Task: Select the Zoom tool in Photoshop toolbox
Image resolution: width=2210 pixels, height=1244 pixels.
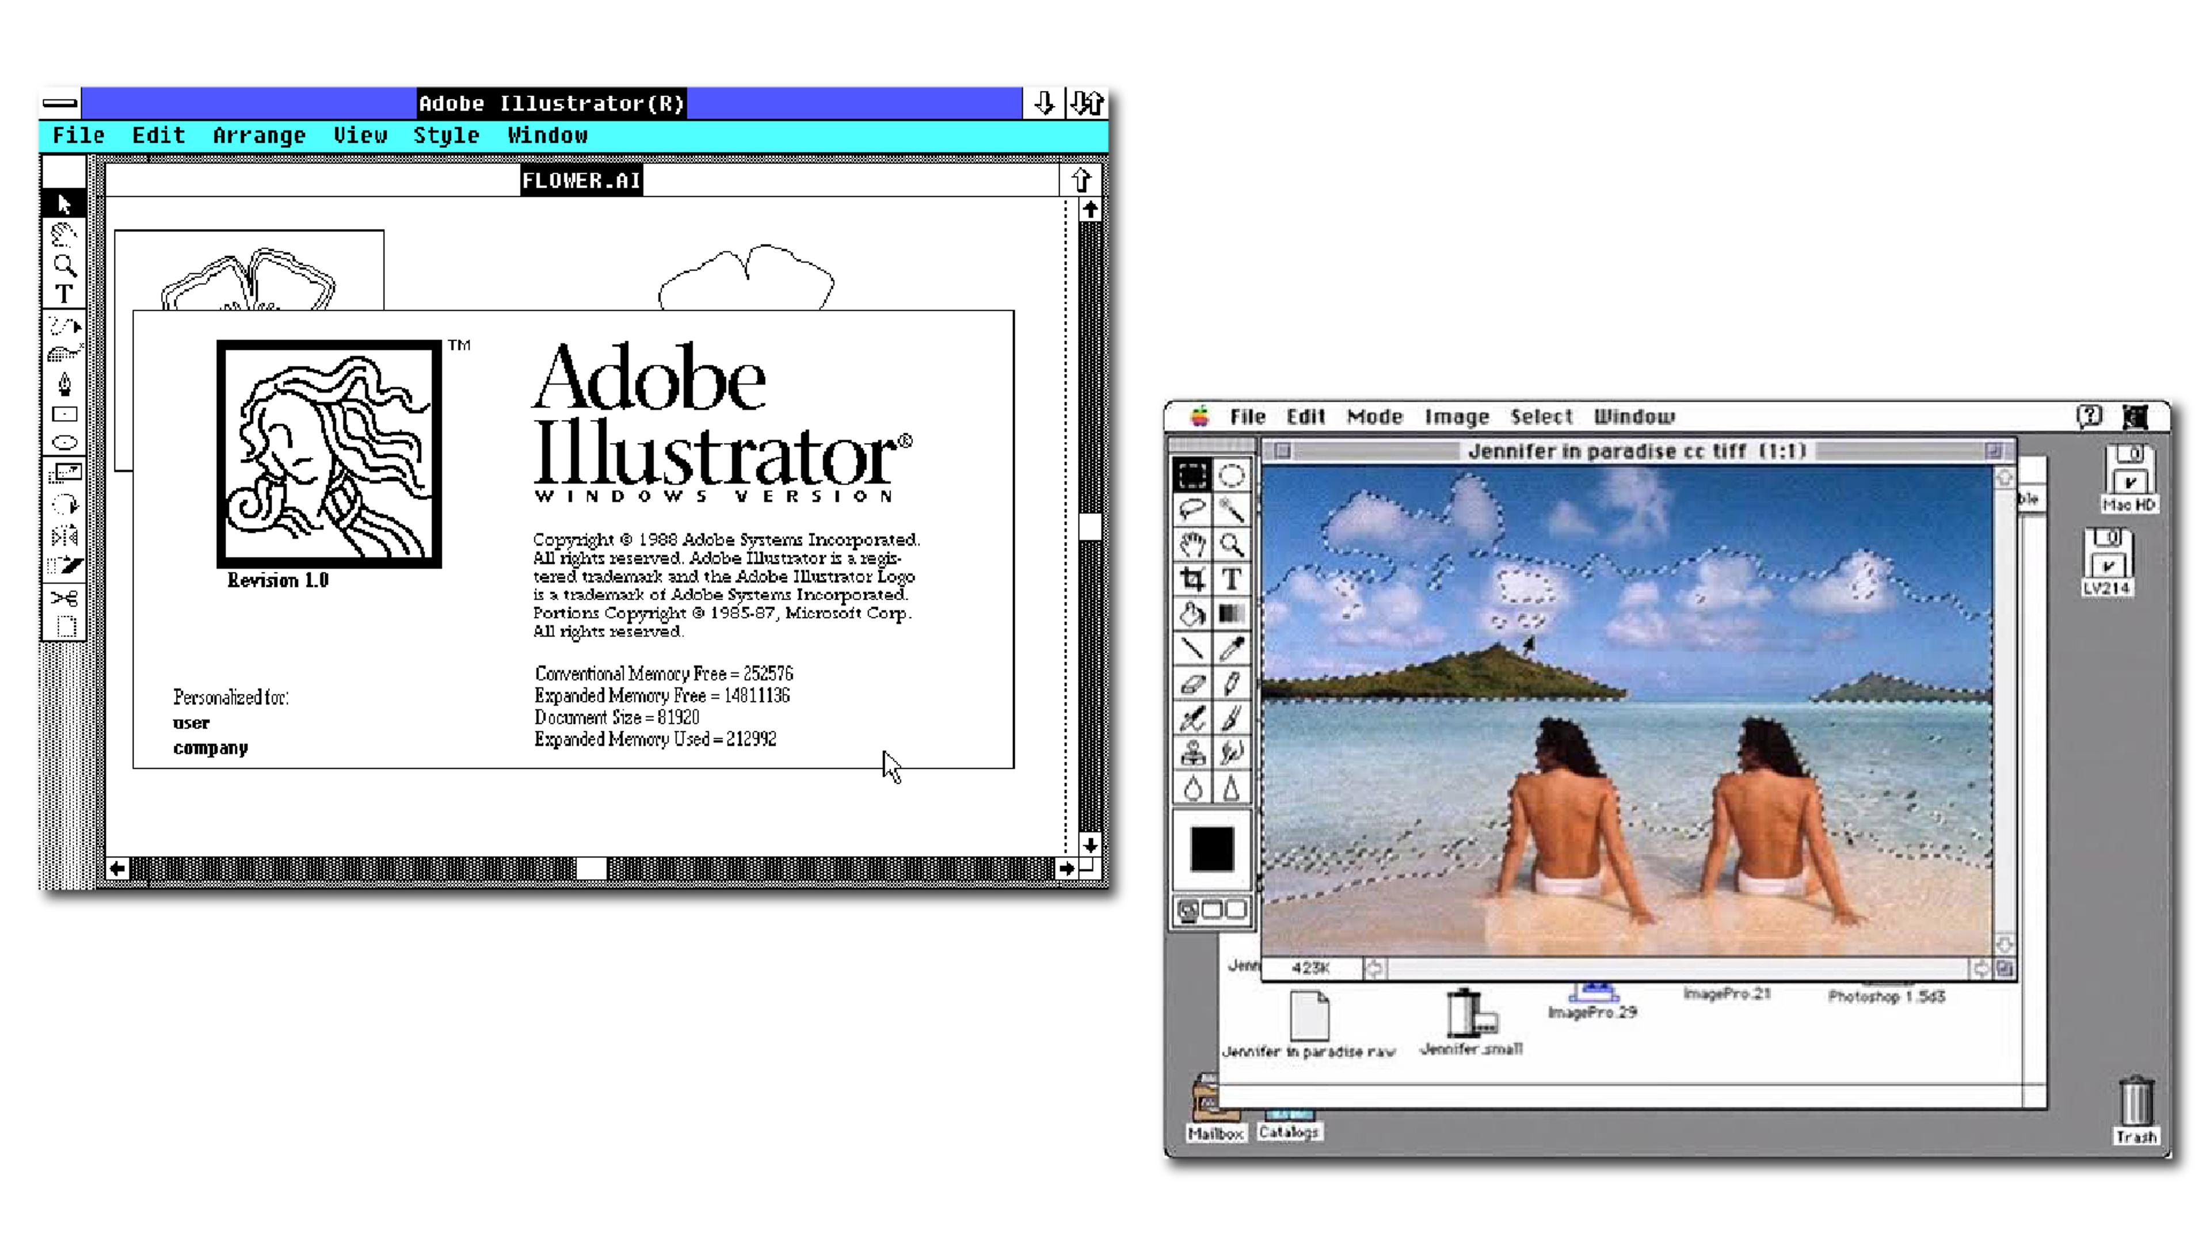Action: click(1231, 544)
